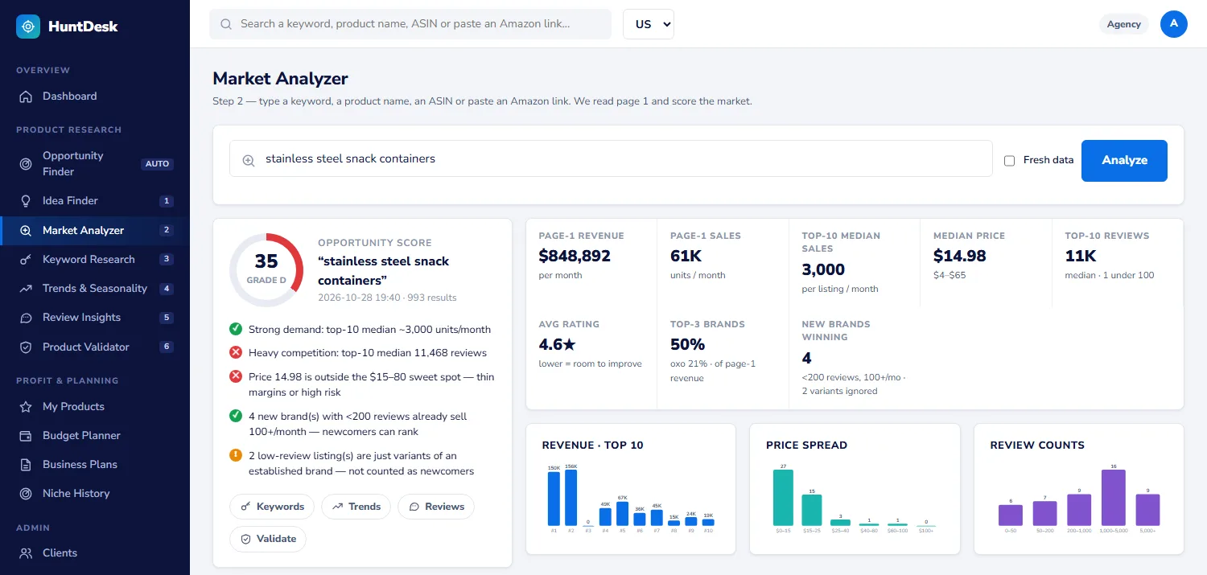1207x575 pixels.
Task: Click the 15 bar in Price Spread
Action: [812, 510]
